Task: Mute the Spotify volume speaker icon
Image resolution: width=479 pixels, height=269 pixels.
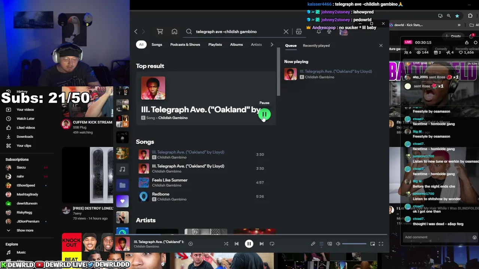Action: [338, 244]
